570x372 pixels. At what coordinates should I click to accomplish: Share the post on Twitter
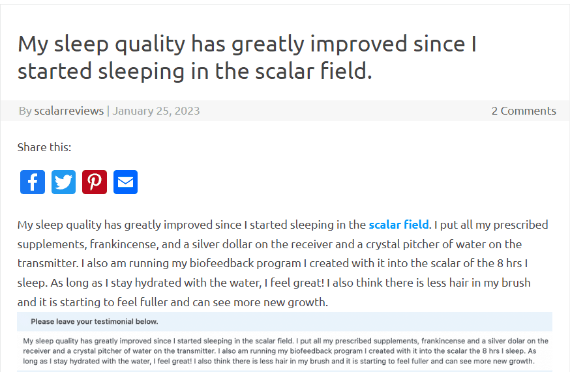coord(64,182)
